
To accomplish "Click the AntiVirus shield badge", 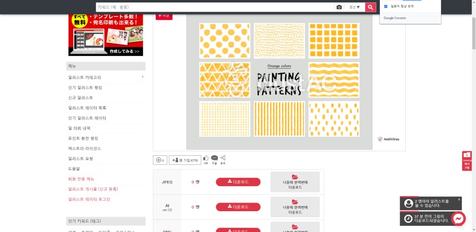I will pos(389,139).
